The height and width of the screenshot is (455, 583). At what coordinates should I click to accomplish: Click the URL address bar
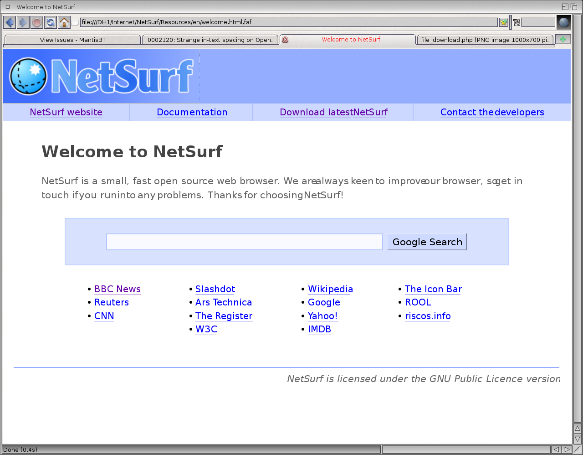click(288, 22)
